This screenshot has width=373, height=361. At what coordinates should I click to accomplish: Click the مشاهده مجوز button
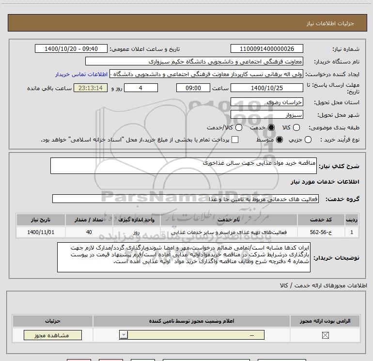[53, 335]
